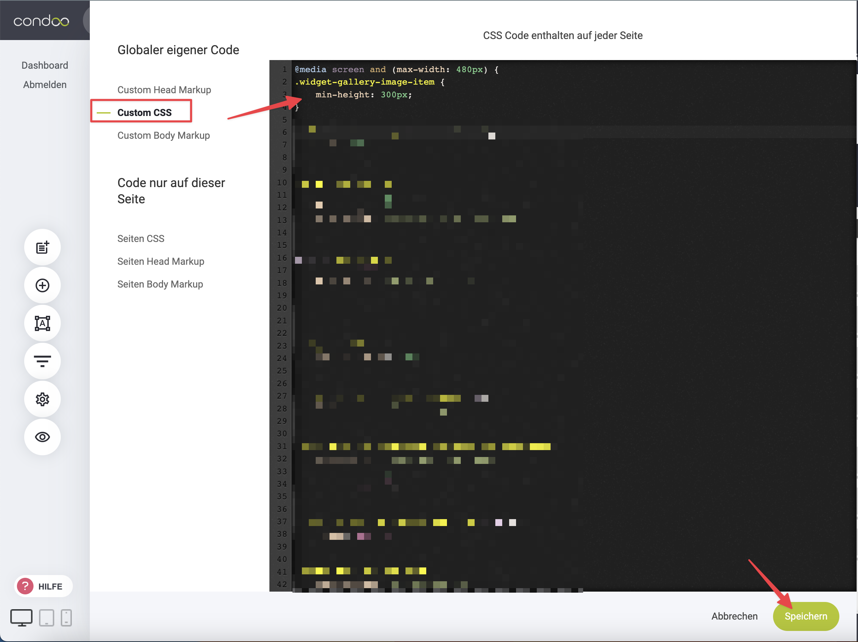
Task: Open settings gear icon in sidebar
Action: (42, 399)
